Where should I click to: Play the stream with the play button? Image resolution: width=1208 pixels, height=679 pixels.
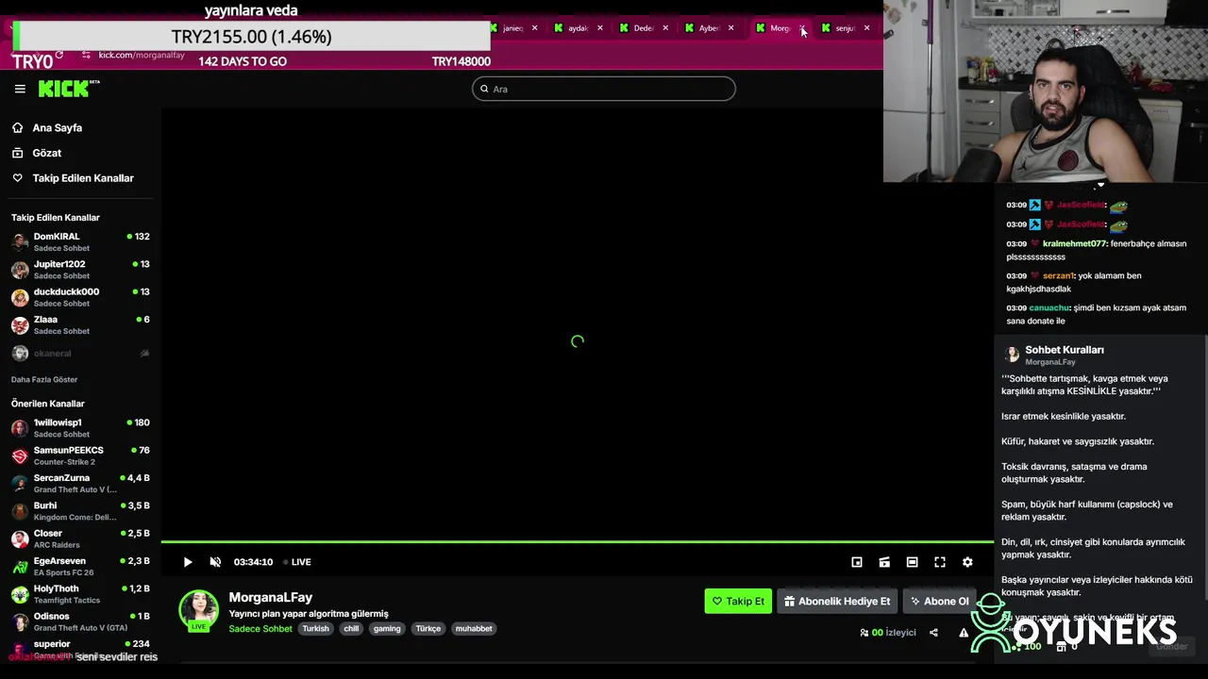click(188, 562)
